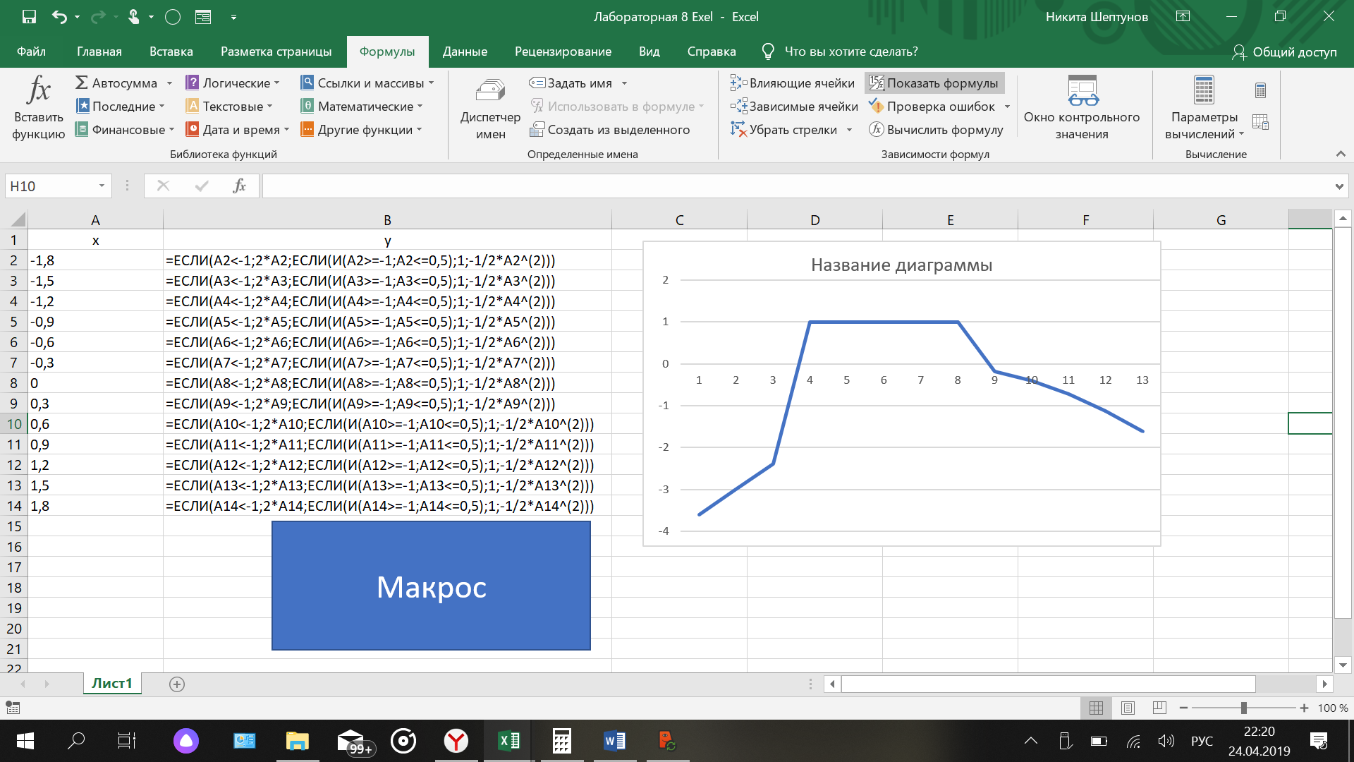This screenshot has width=1354, height=762.
Task: Open Windows Start menu
Action: 25,741
